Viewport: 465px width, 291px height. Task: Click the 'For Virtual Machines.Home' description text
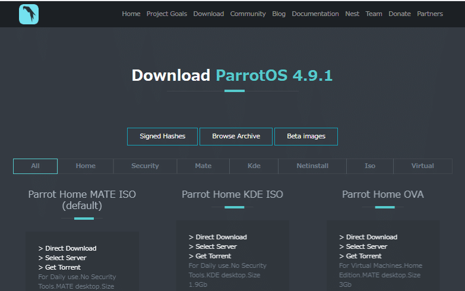(x=381, y=265)
